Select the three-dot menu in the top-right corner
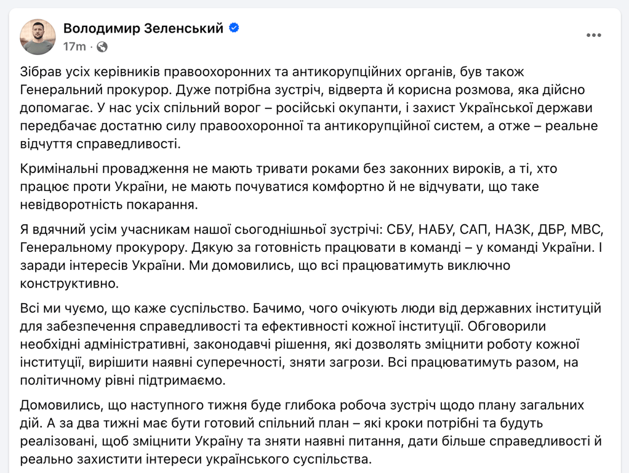 coord(594,36)
